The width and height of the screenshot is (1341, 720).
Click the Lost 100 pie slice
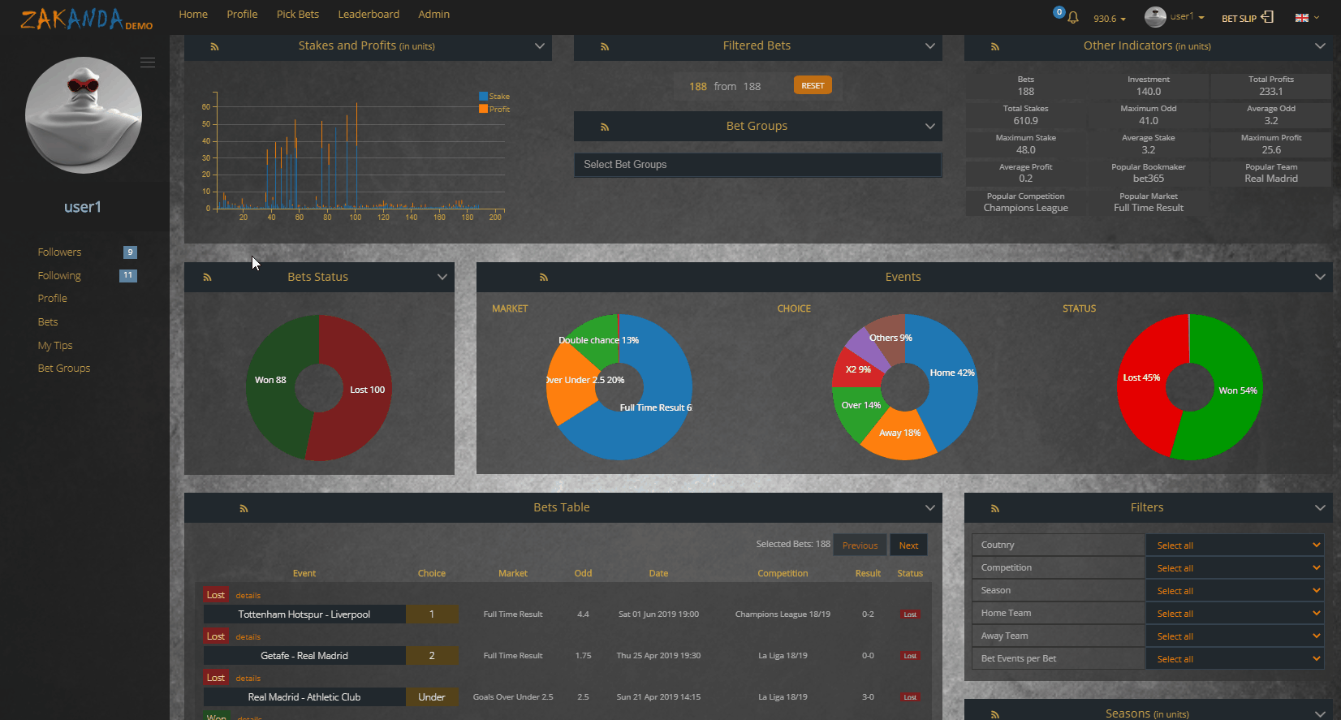367,390
